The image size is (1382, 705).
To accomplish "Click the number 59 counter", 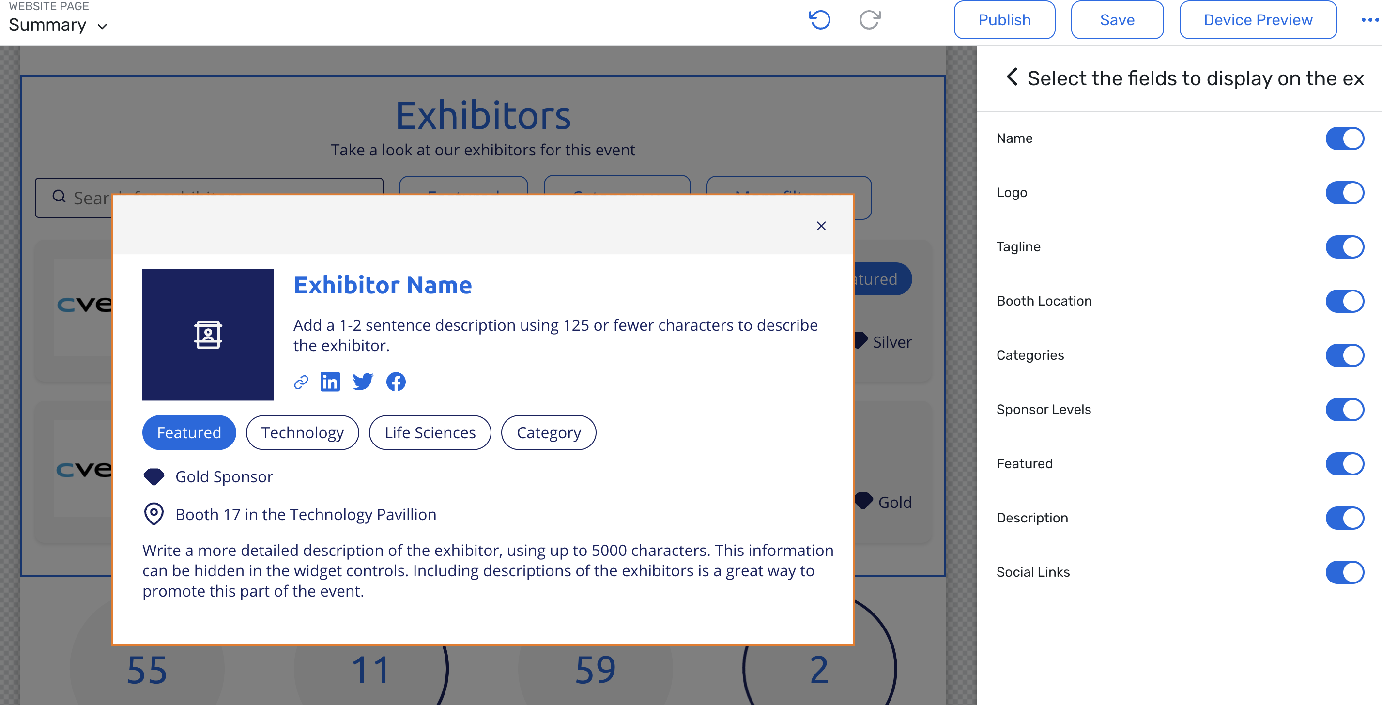I will pos(595,670).
